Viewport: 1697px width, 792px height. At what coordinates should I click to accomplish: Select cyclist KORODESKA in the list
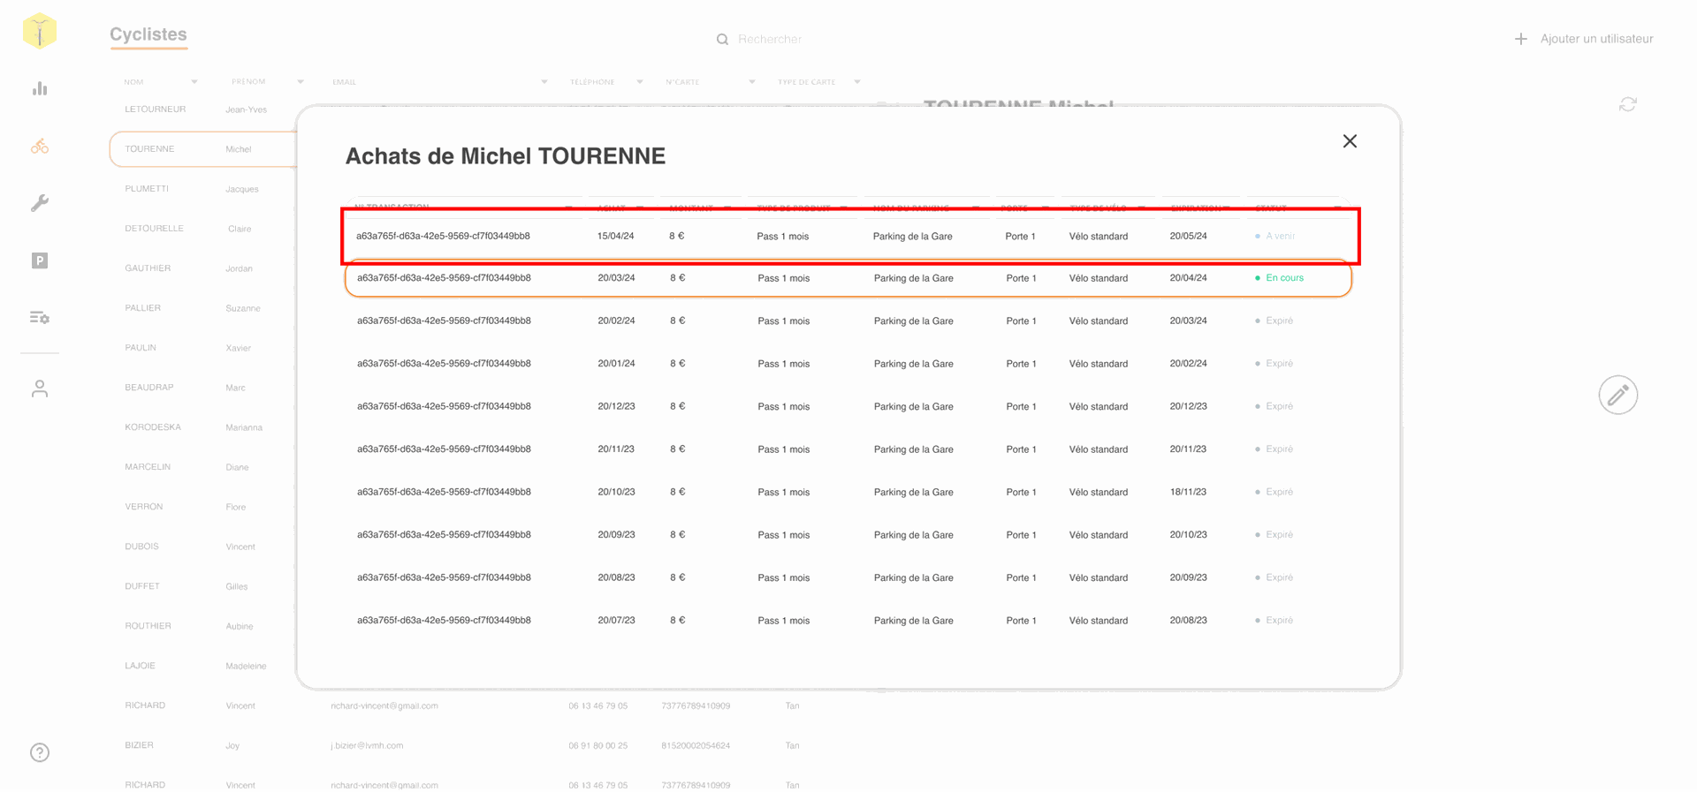tap(153, 427)
